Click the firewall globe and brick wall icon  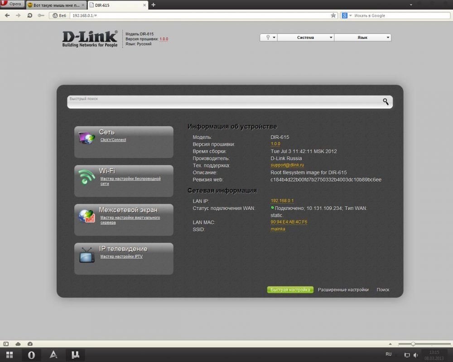coord(87,216)
